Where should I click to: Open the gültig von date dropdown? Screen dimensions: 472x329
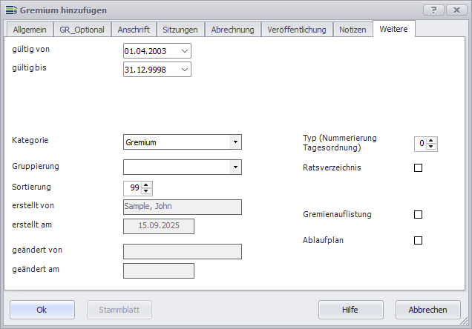pyautogui.click(x=184, y=51)
